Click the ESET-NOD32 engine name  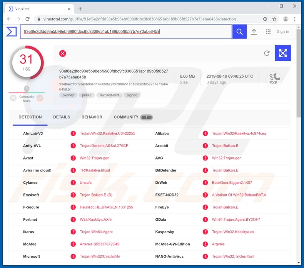coord(167,195)
